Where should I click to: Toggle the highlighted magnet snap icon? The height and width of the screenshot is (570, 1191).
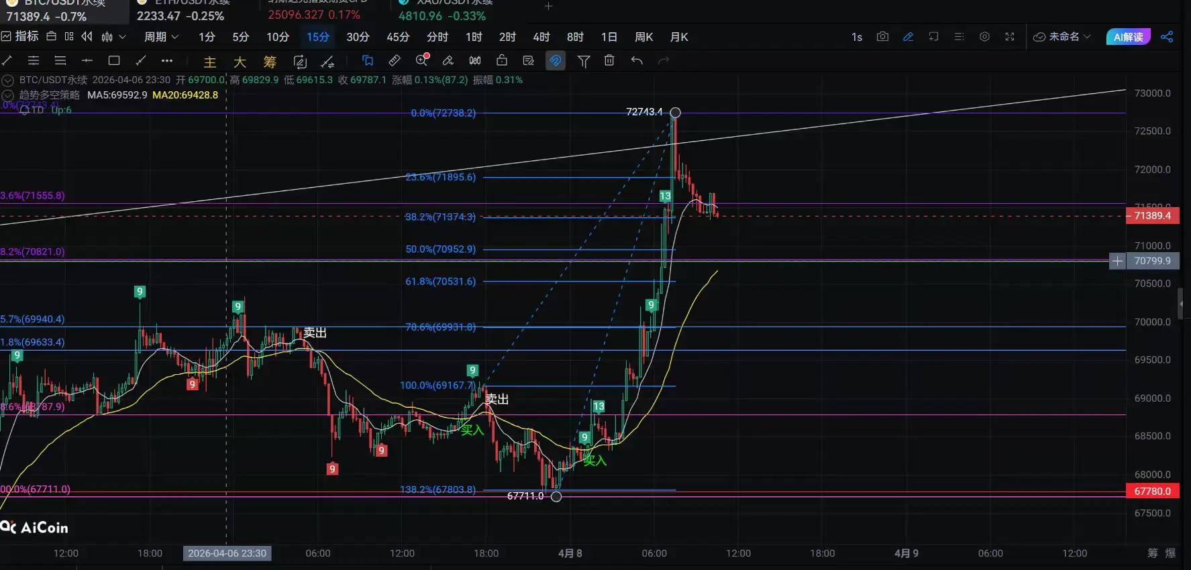pyautogui.click(x=556, y=61)
